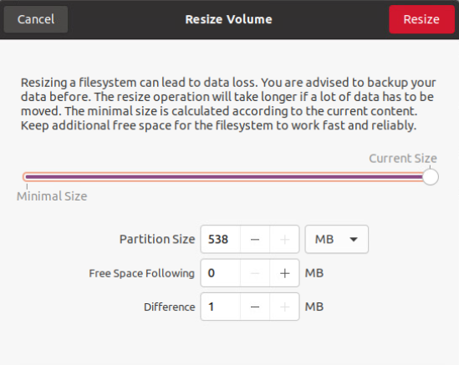
Task: Click the size slider handle at Current Size
Action: (430, 177)
